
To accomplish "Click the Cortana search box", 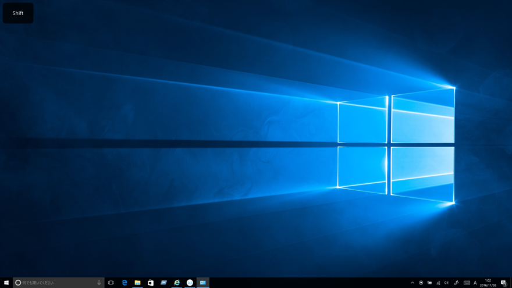I will click(x=58, y=283).
